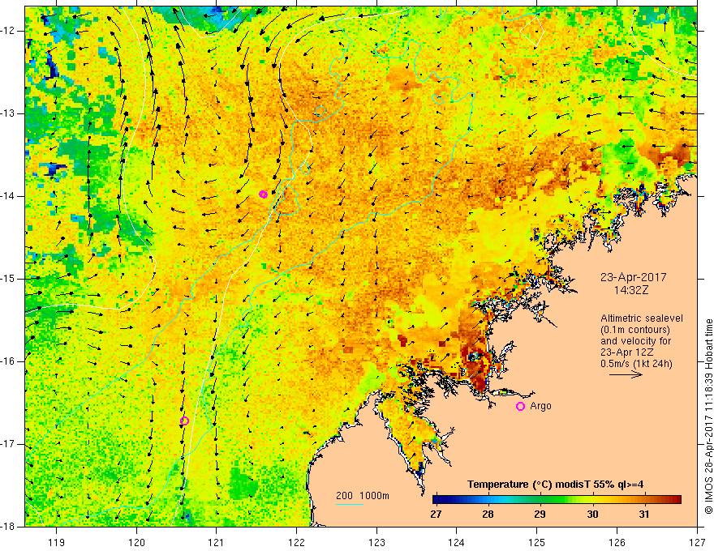Click the IMOS copyright timestamp text

click(708, 416)
